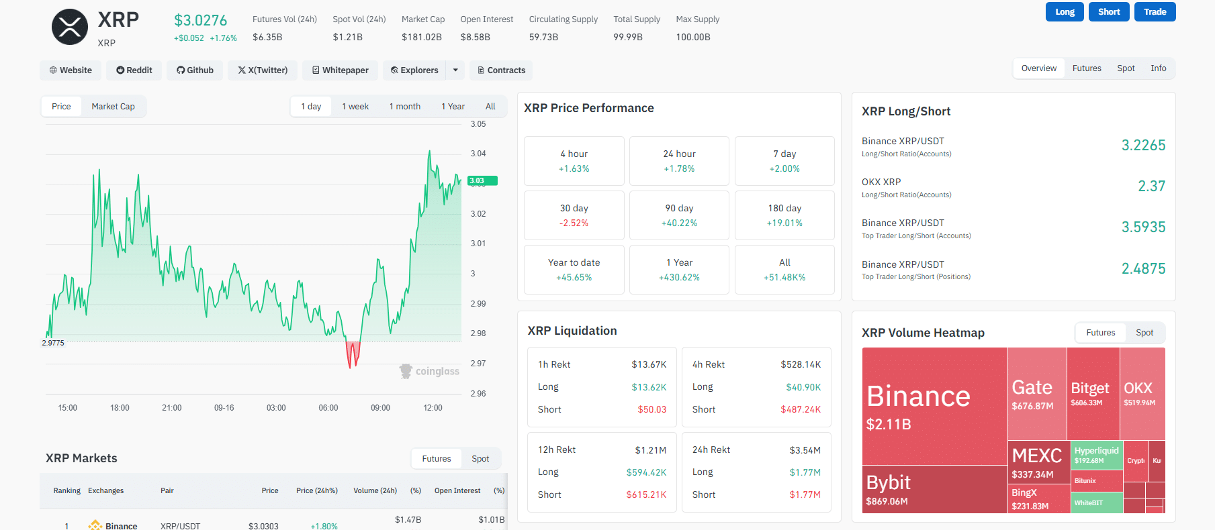This screenshot has height=530, width=1215.
Task: Click the Gate heatmap tile
Action: [1037, 394]
